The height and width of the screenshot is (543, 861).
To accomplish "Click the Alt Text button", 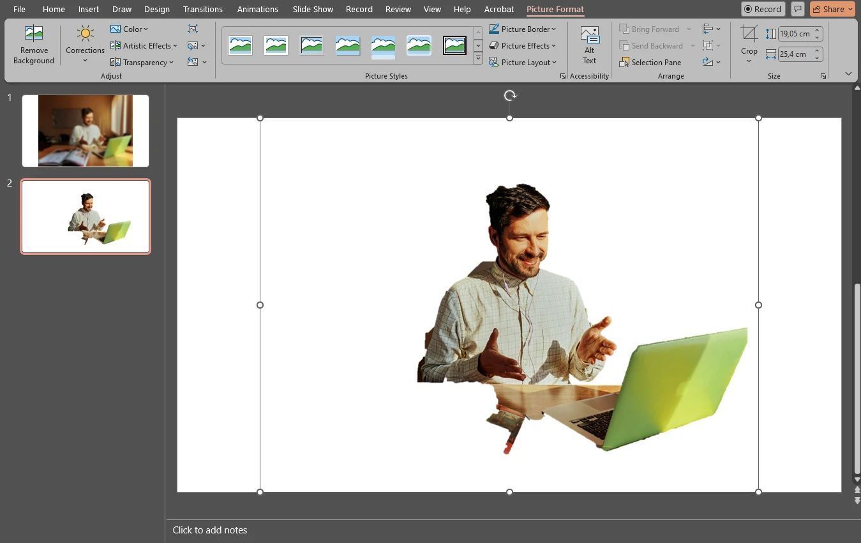I will 589,45.
